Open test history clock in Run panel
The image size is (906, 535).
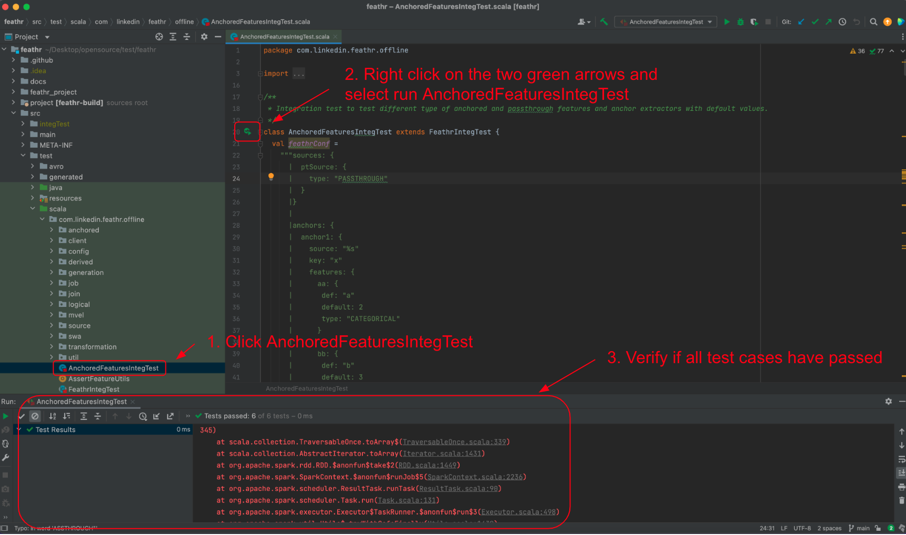tap(143, 416)
